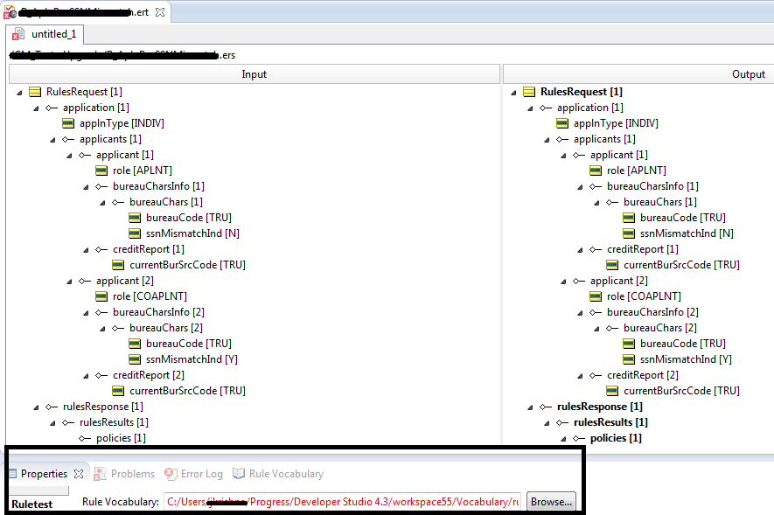Click the Input column header

[255, 74]
